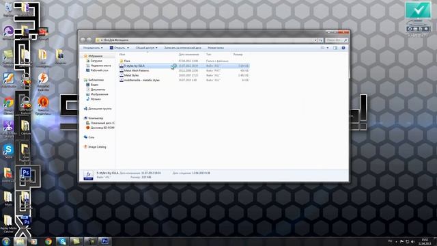Click Записать на оптический диск

pos(182,48)
